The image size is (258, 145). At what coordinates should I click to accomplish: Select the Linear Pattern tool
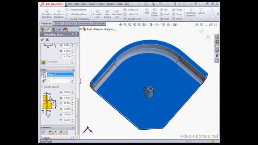click(154, 12)
